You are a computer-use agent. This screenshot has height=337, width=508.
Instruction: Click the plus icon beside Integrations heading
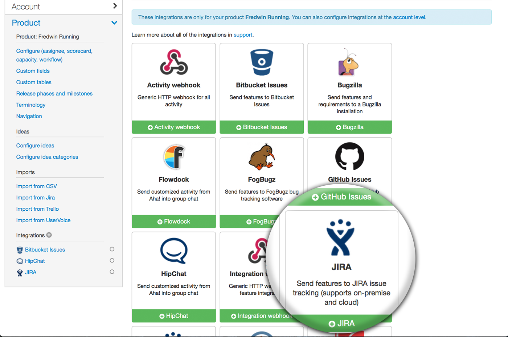(x=49, y=235)
